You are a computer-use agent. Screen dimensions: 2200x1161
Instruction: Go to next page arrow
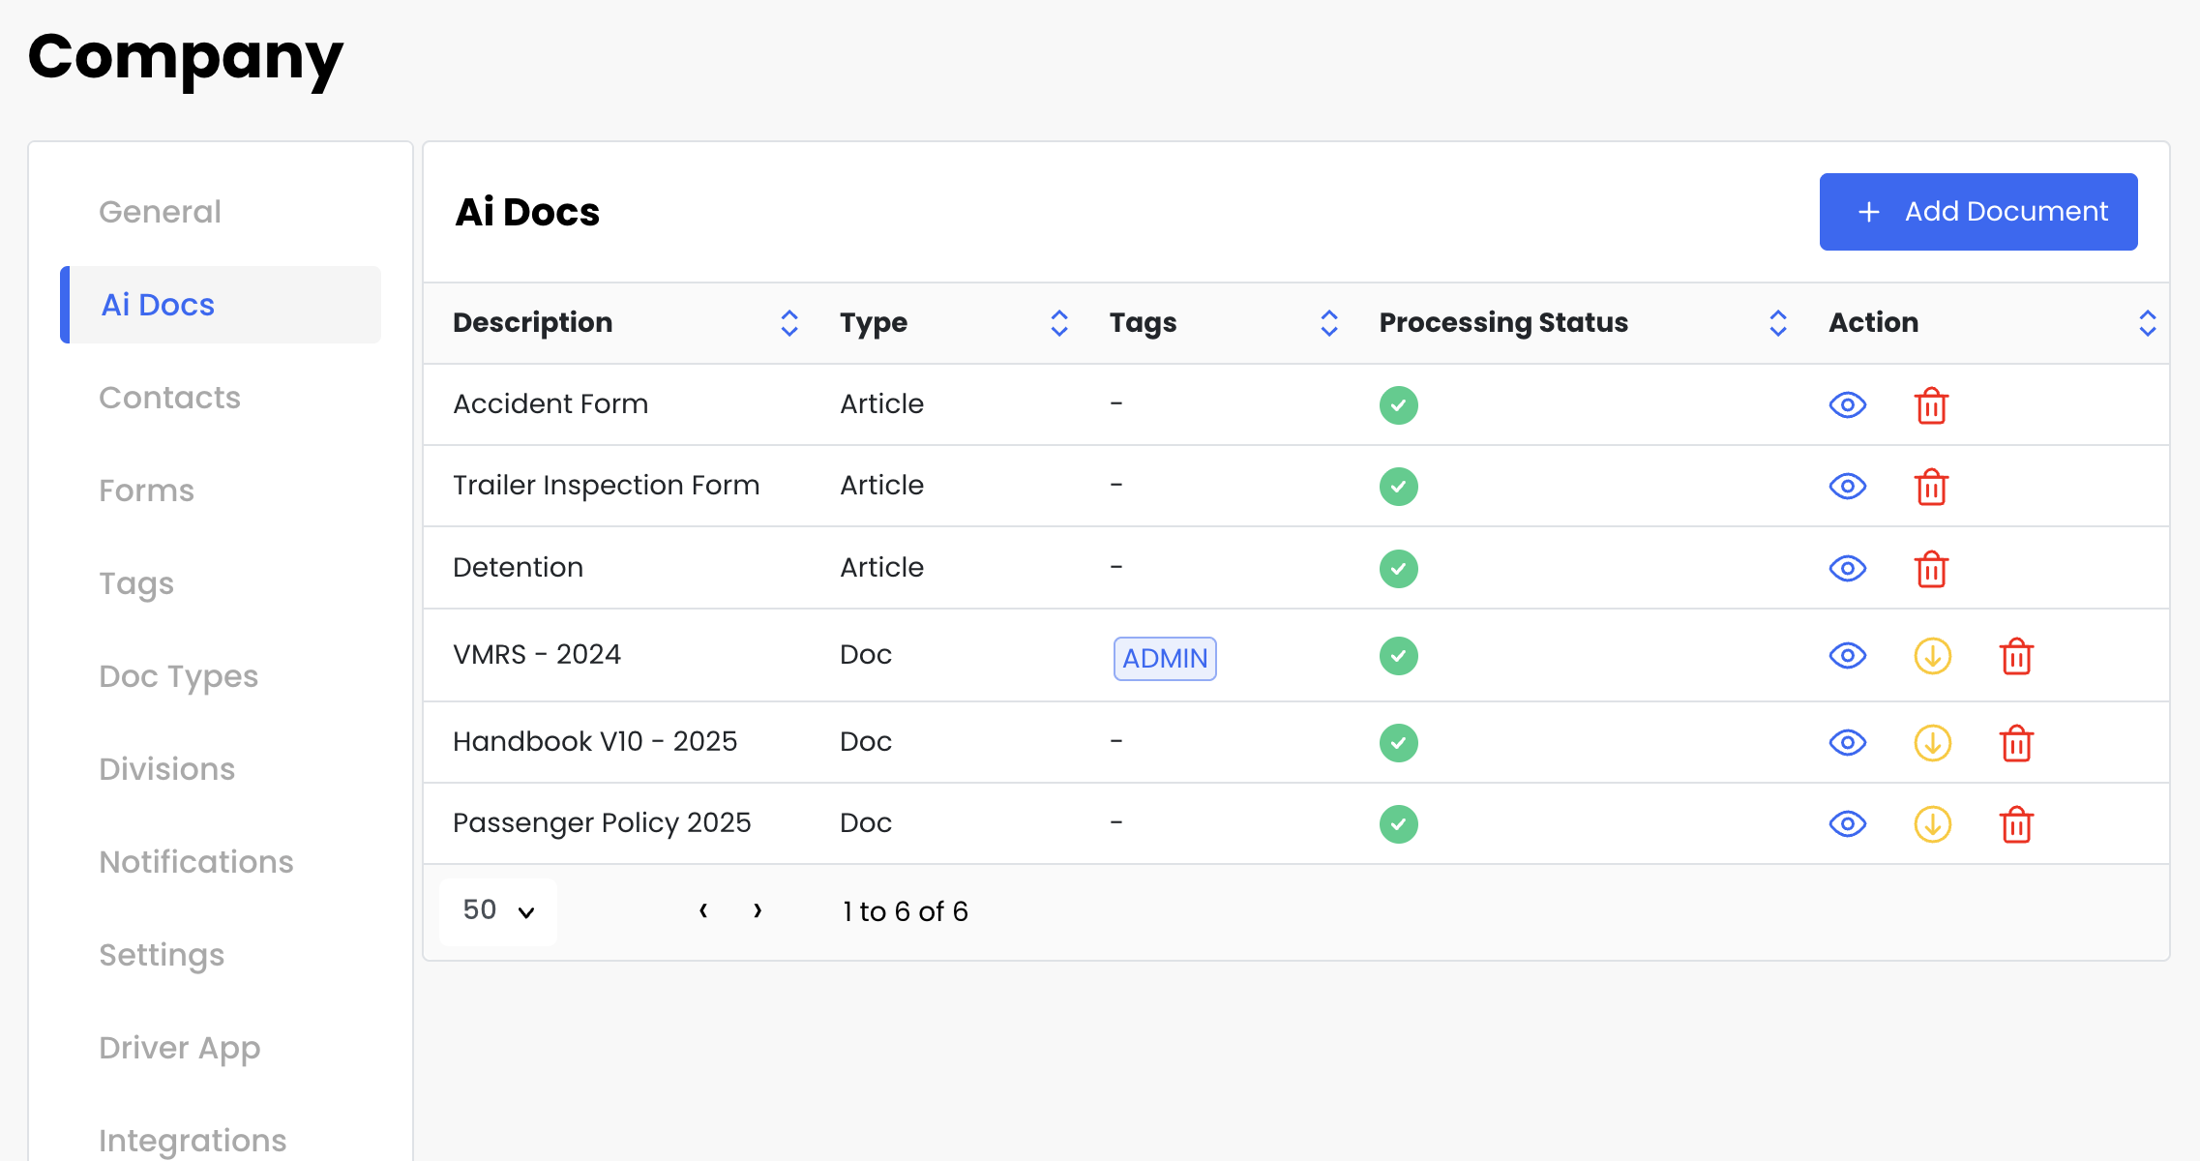758,911
